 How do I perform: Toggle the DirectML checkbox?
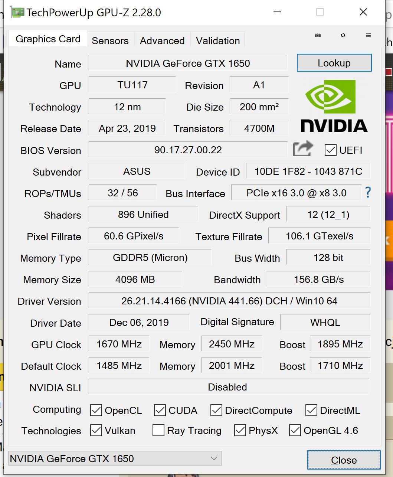click(311, 410)
